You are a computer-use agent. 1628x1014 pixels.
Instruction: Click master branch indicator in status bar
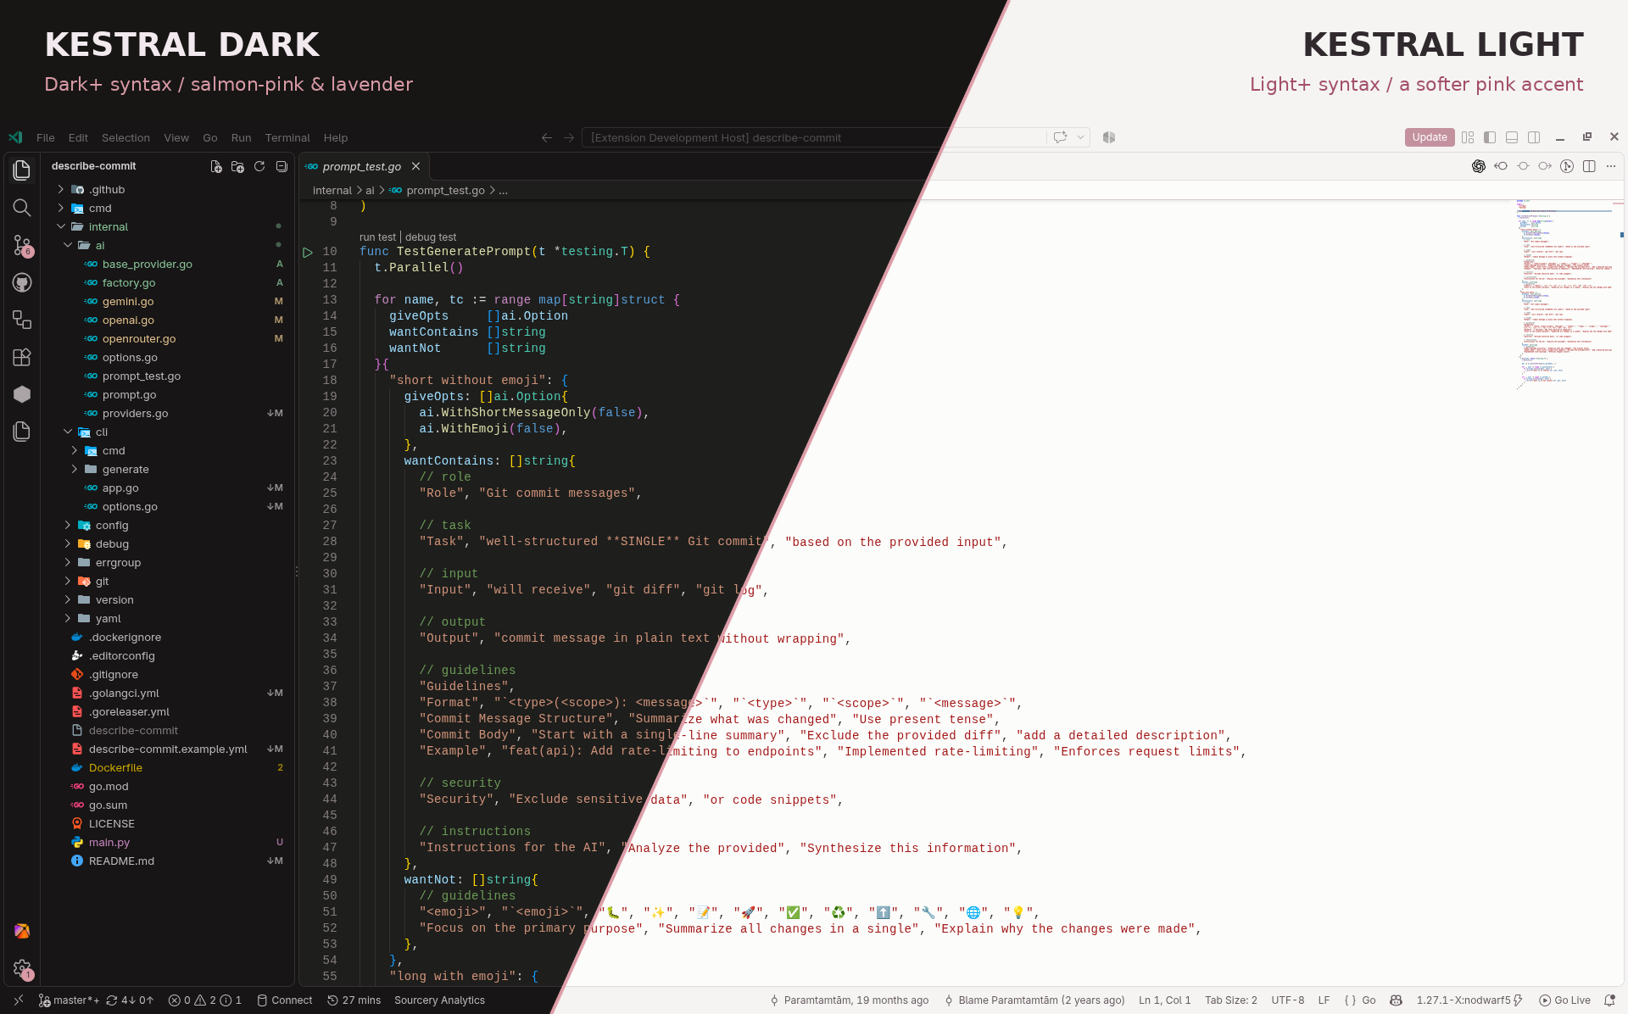point(69,1000)
